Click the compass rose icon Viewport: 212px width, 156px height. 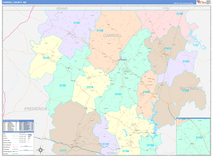pos(41,149)
